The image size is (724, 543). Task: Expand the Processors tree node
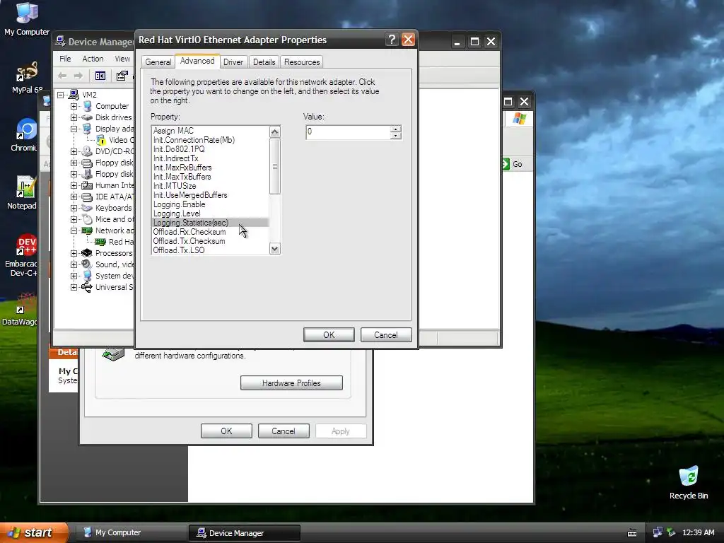[x=74, y=253]
